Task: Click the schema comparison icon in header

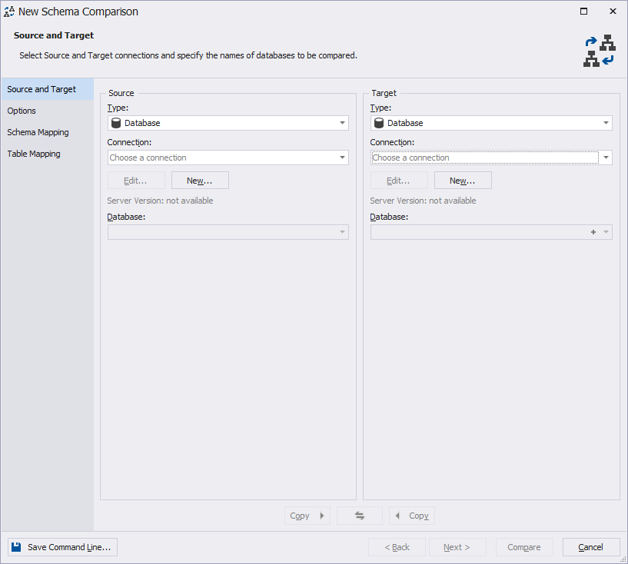Action: 600,51
